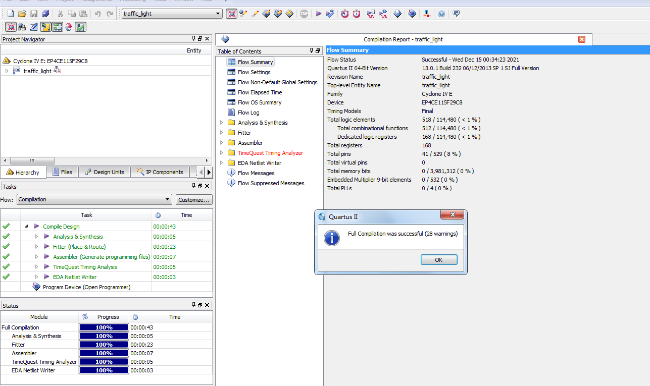Viewport: 650px width, 386px height.
Task: Close the Compilation Report tab
Action: [x=582, y=39]
